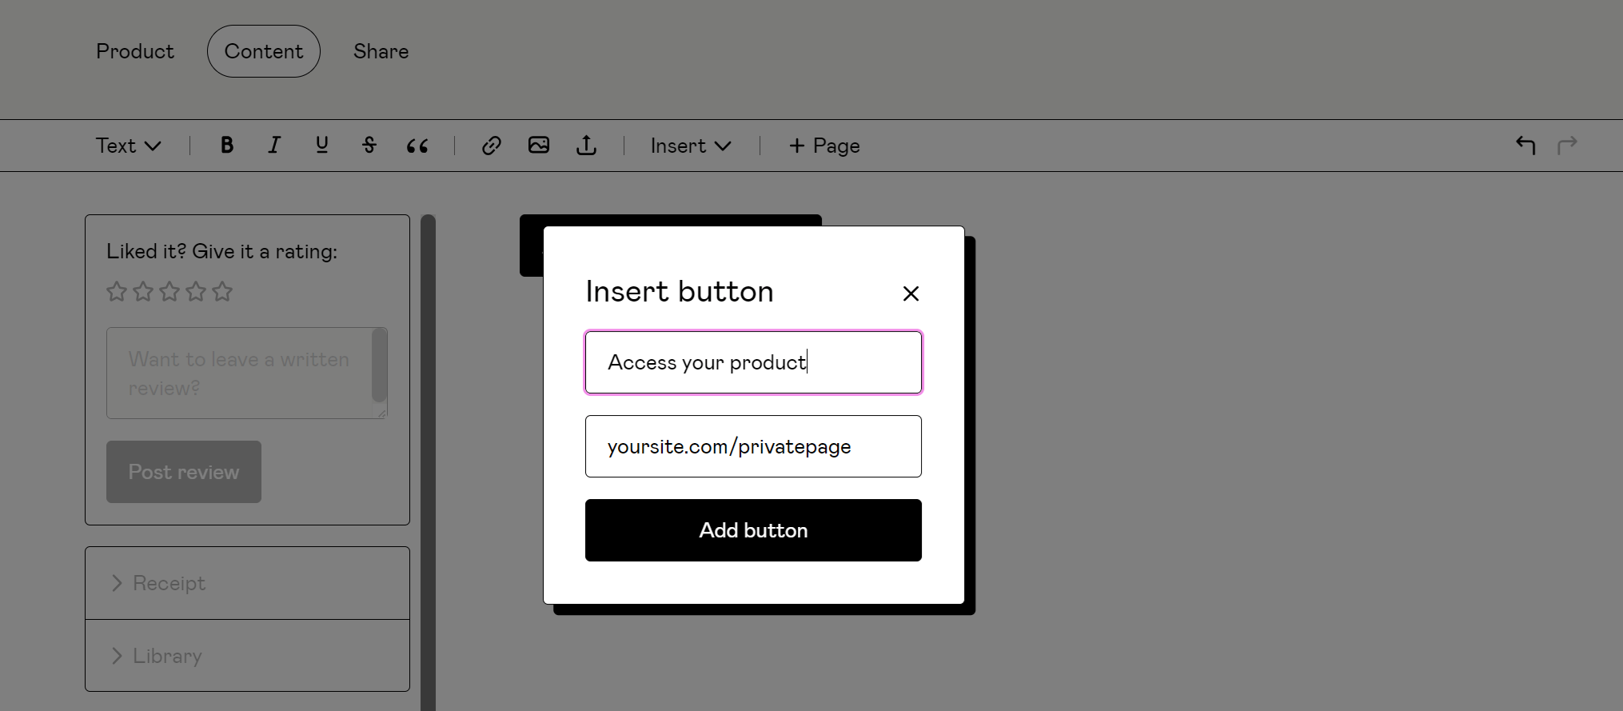1623x711 pixels.
Task: Click the Post review button
Action: pos(184,472)
